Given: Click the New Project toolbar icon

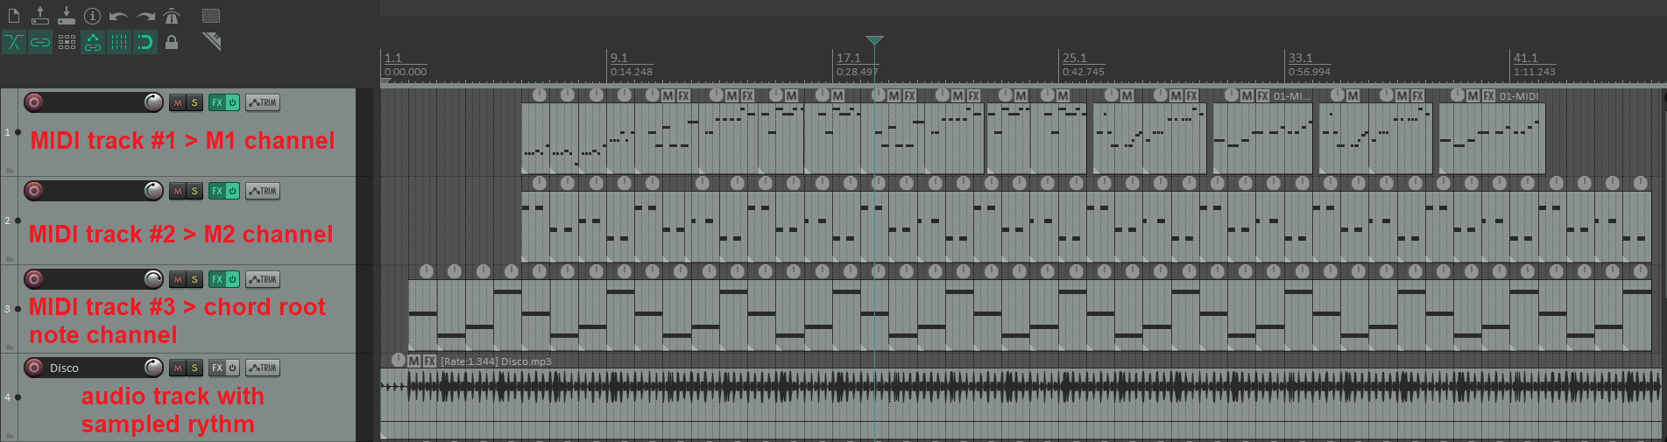Looking at the screenshot, I should coord(14,16).
